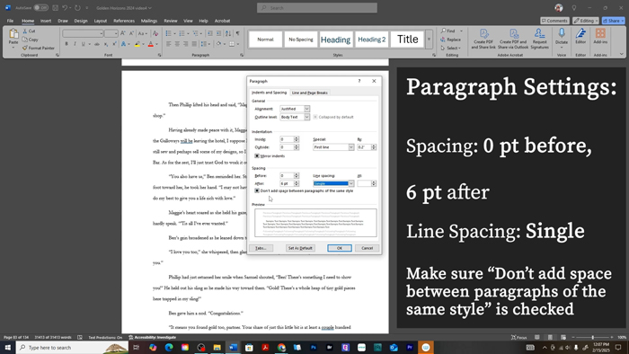Screen dimensions: 629x354
Task: Open the Acrobat ribbon tab
Action: (222, 21)
